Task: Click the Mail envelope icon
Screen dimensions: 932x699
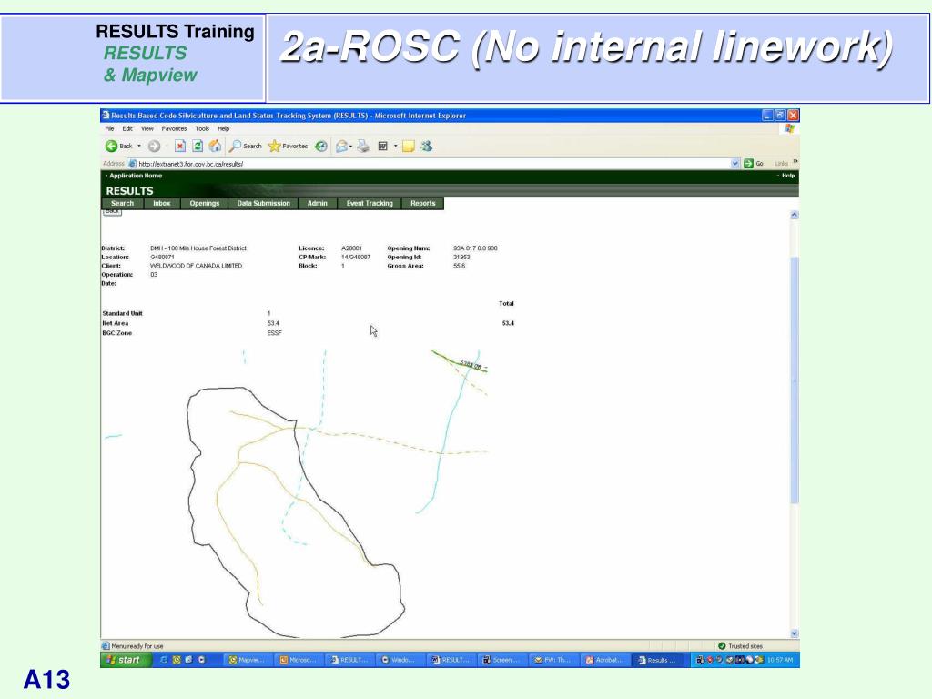Action: coord(341,147)
